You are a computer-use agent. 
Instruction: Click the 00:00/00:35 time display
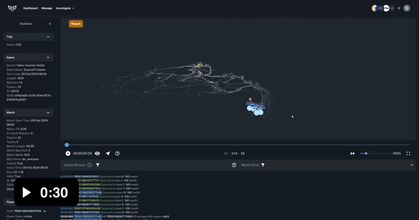(x=82, y=153)
